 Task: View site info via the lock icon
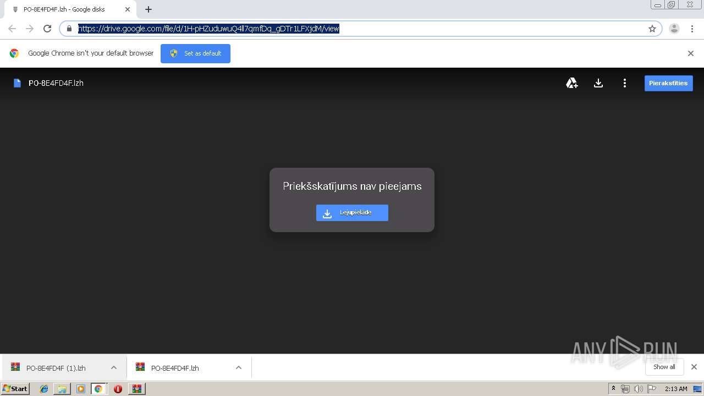point(69,29)
